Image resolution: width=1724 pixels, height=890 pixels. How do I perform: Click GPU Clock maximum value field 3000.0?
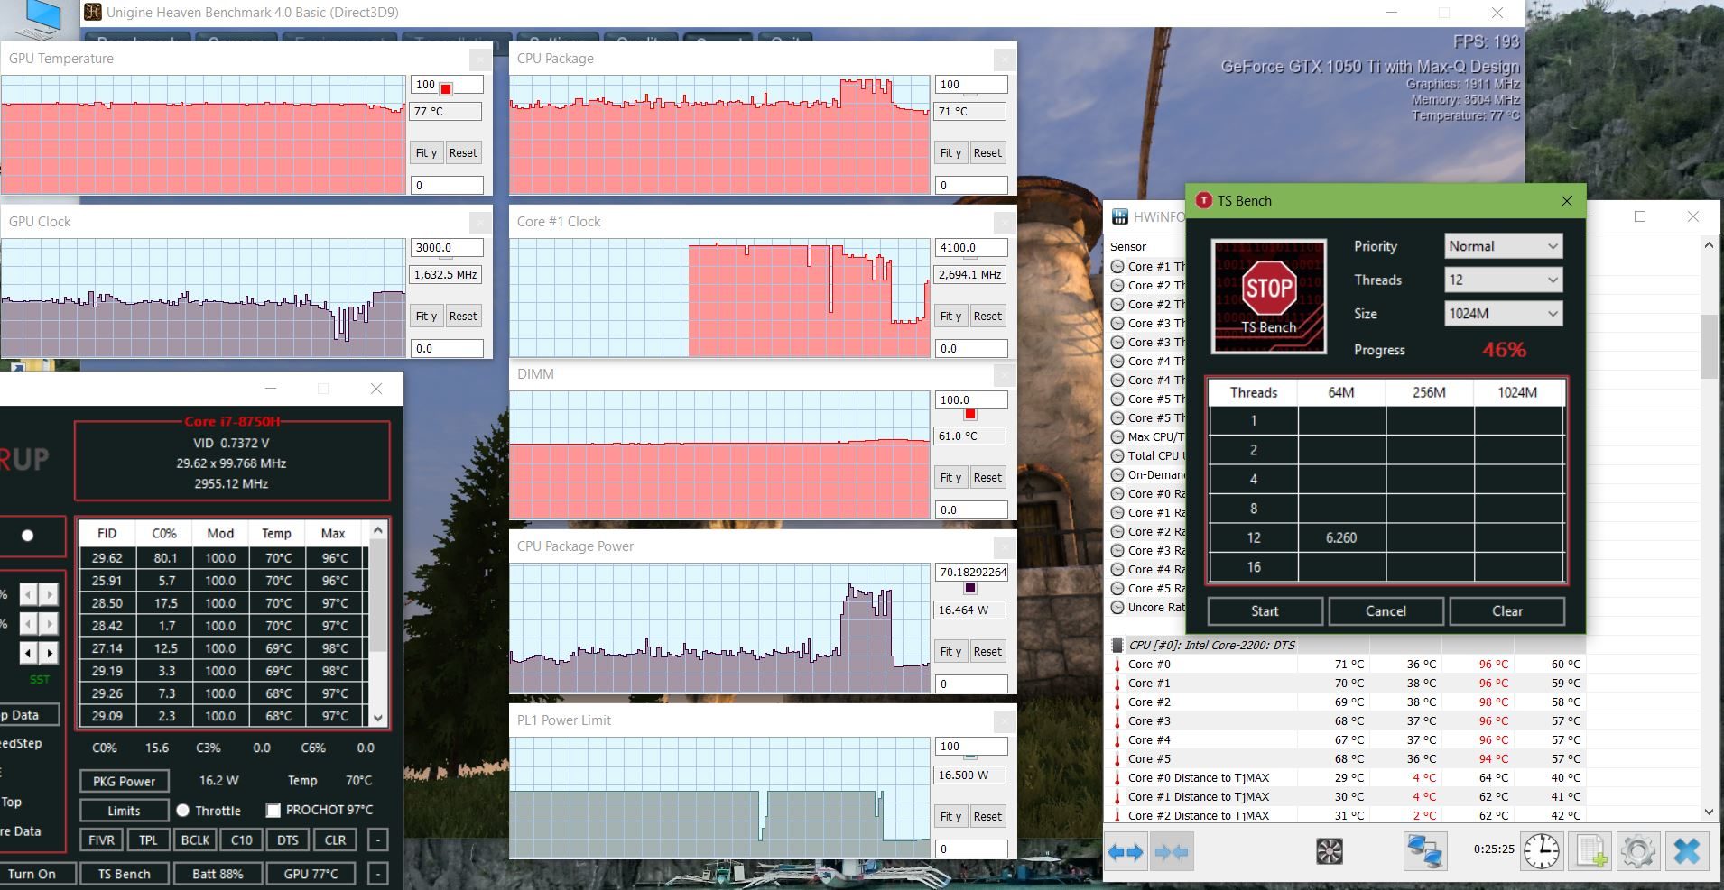[447, 247]
